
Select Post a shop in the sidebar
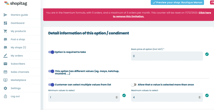point(18,40)
